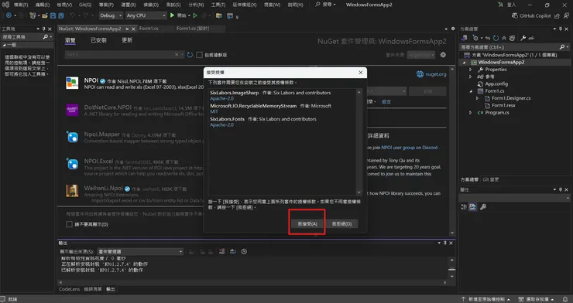Click start without debugging outline arrow
Screen dimensions: 573x303
click(x=195, y=15)
